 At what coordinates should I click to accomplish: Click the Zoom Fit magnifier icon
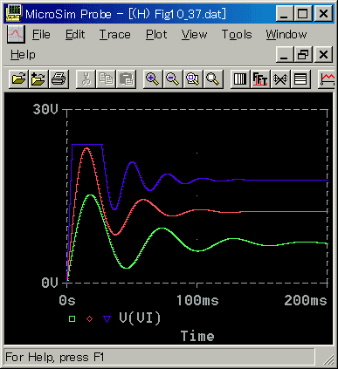pyautogui.click(x=213, y=79)
